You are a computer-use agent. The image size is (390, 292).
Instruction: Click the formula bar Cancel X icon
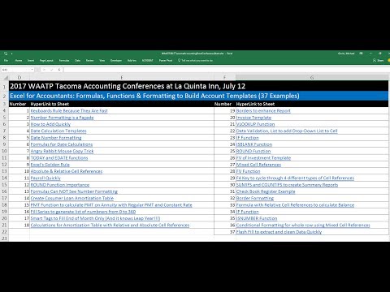(44, 70)
